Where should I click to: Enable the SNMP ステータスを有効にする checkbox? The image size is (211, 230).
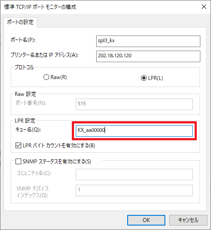pyautogui.click(x=18, y=161)
